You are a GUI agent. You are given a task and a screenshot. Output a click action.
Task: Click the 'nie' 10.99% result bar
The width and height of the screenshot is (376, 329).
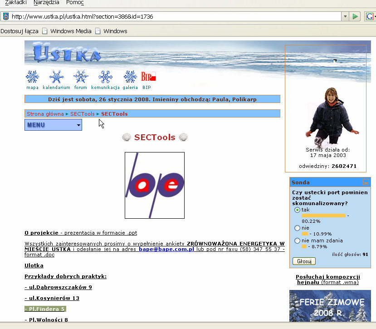coord(305,234)
